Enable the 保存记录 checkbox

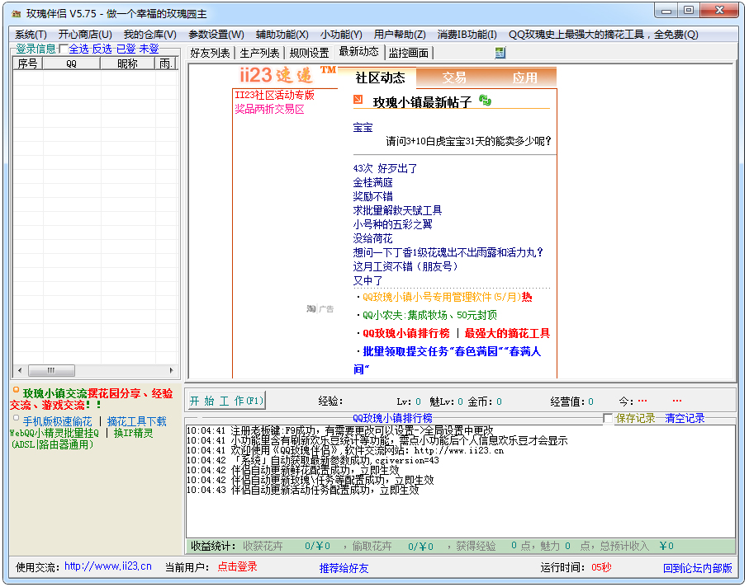pyautogui.click(x=608, y=419)
